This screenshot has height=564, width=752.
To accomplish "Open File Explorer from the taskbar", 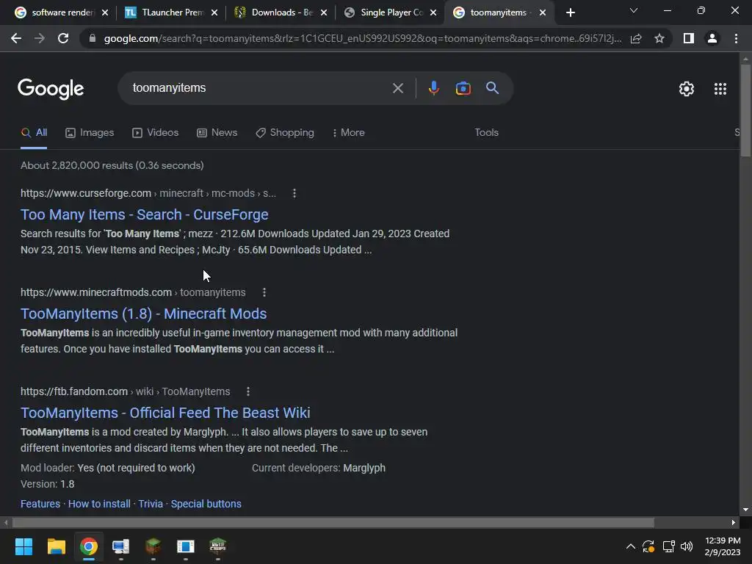I will pyautogui.click(x=56, y=546).
